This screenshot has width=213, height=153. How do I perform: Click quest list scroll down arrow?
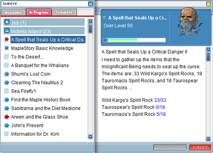(90, 137)
